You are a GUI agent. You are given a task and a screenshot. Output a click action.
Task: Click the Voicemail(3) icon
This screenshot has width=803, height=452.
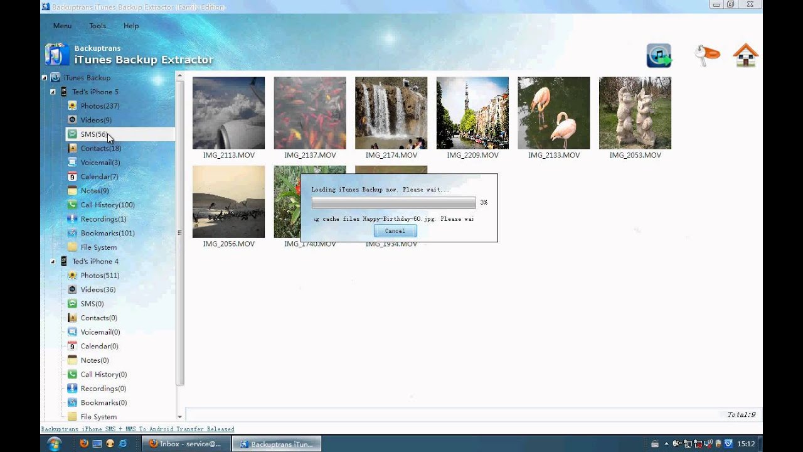tap(72, 163)
